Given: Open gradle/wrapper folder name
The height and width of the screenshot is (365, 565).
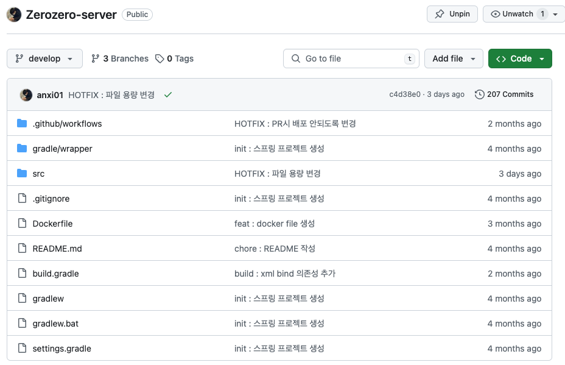Looking at the screenshot, I should point(62,149).
